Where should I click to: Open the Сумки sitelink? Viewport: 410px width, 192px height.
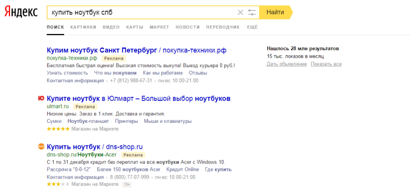coord(54,121)
